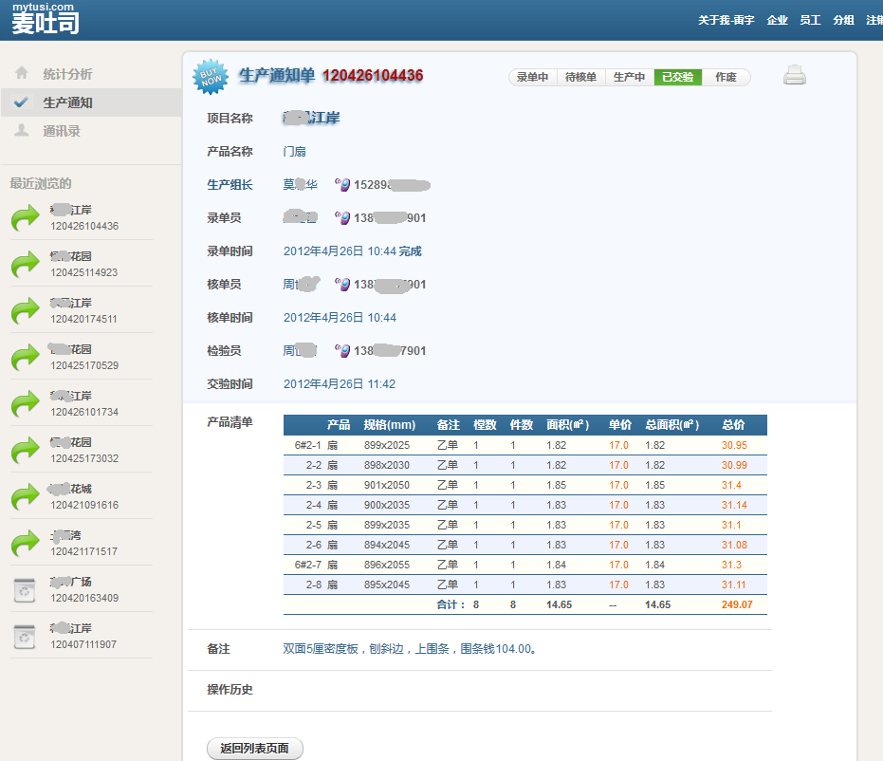The width and height of the screenshot is (883, 761).
Task: Click the printer icon
Action: click(794, 76)
